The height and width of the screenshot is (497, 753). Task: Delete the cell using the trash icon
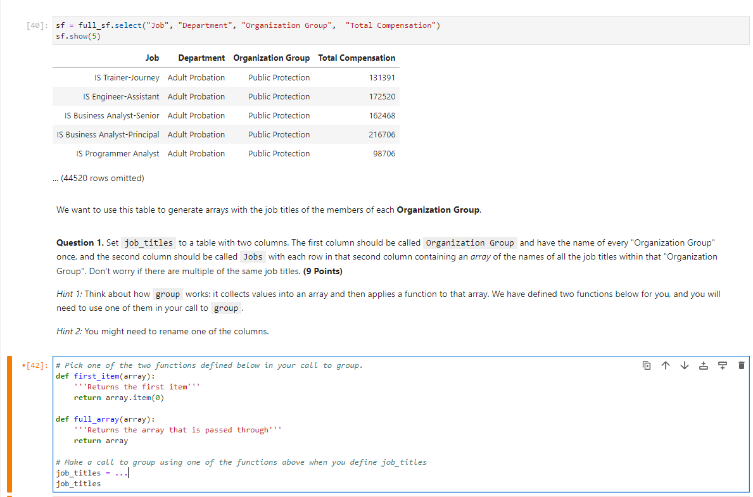pos(741,365)
